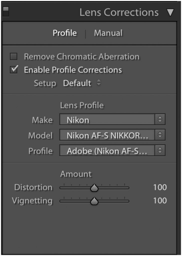The image size is (182, 256).
Task: Open the Model dropdown Nikon AF-S NIKKOR
Action: 107,135
